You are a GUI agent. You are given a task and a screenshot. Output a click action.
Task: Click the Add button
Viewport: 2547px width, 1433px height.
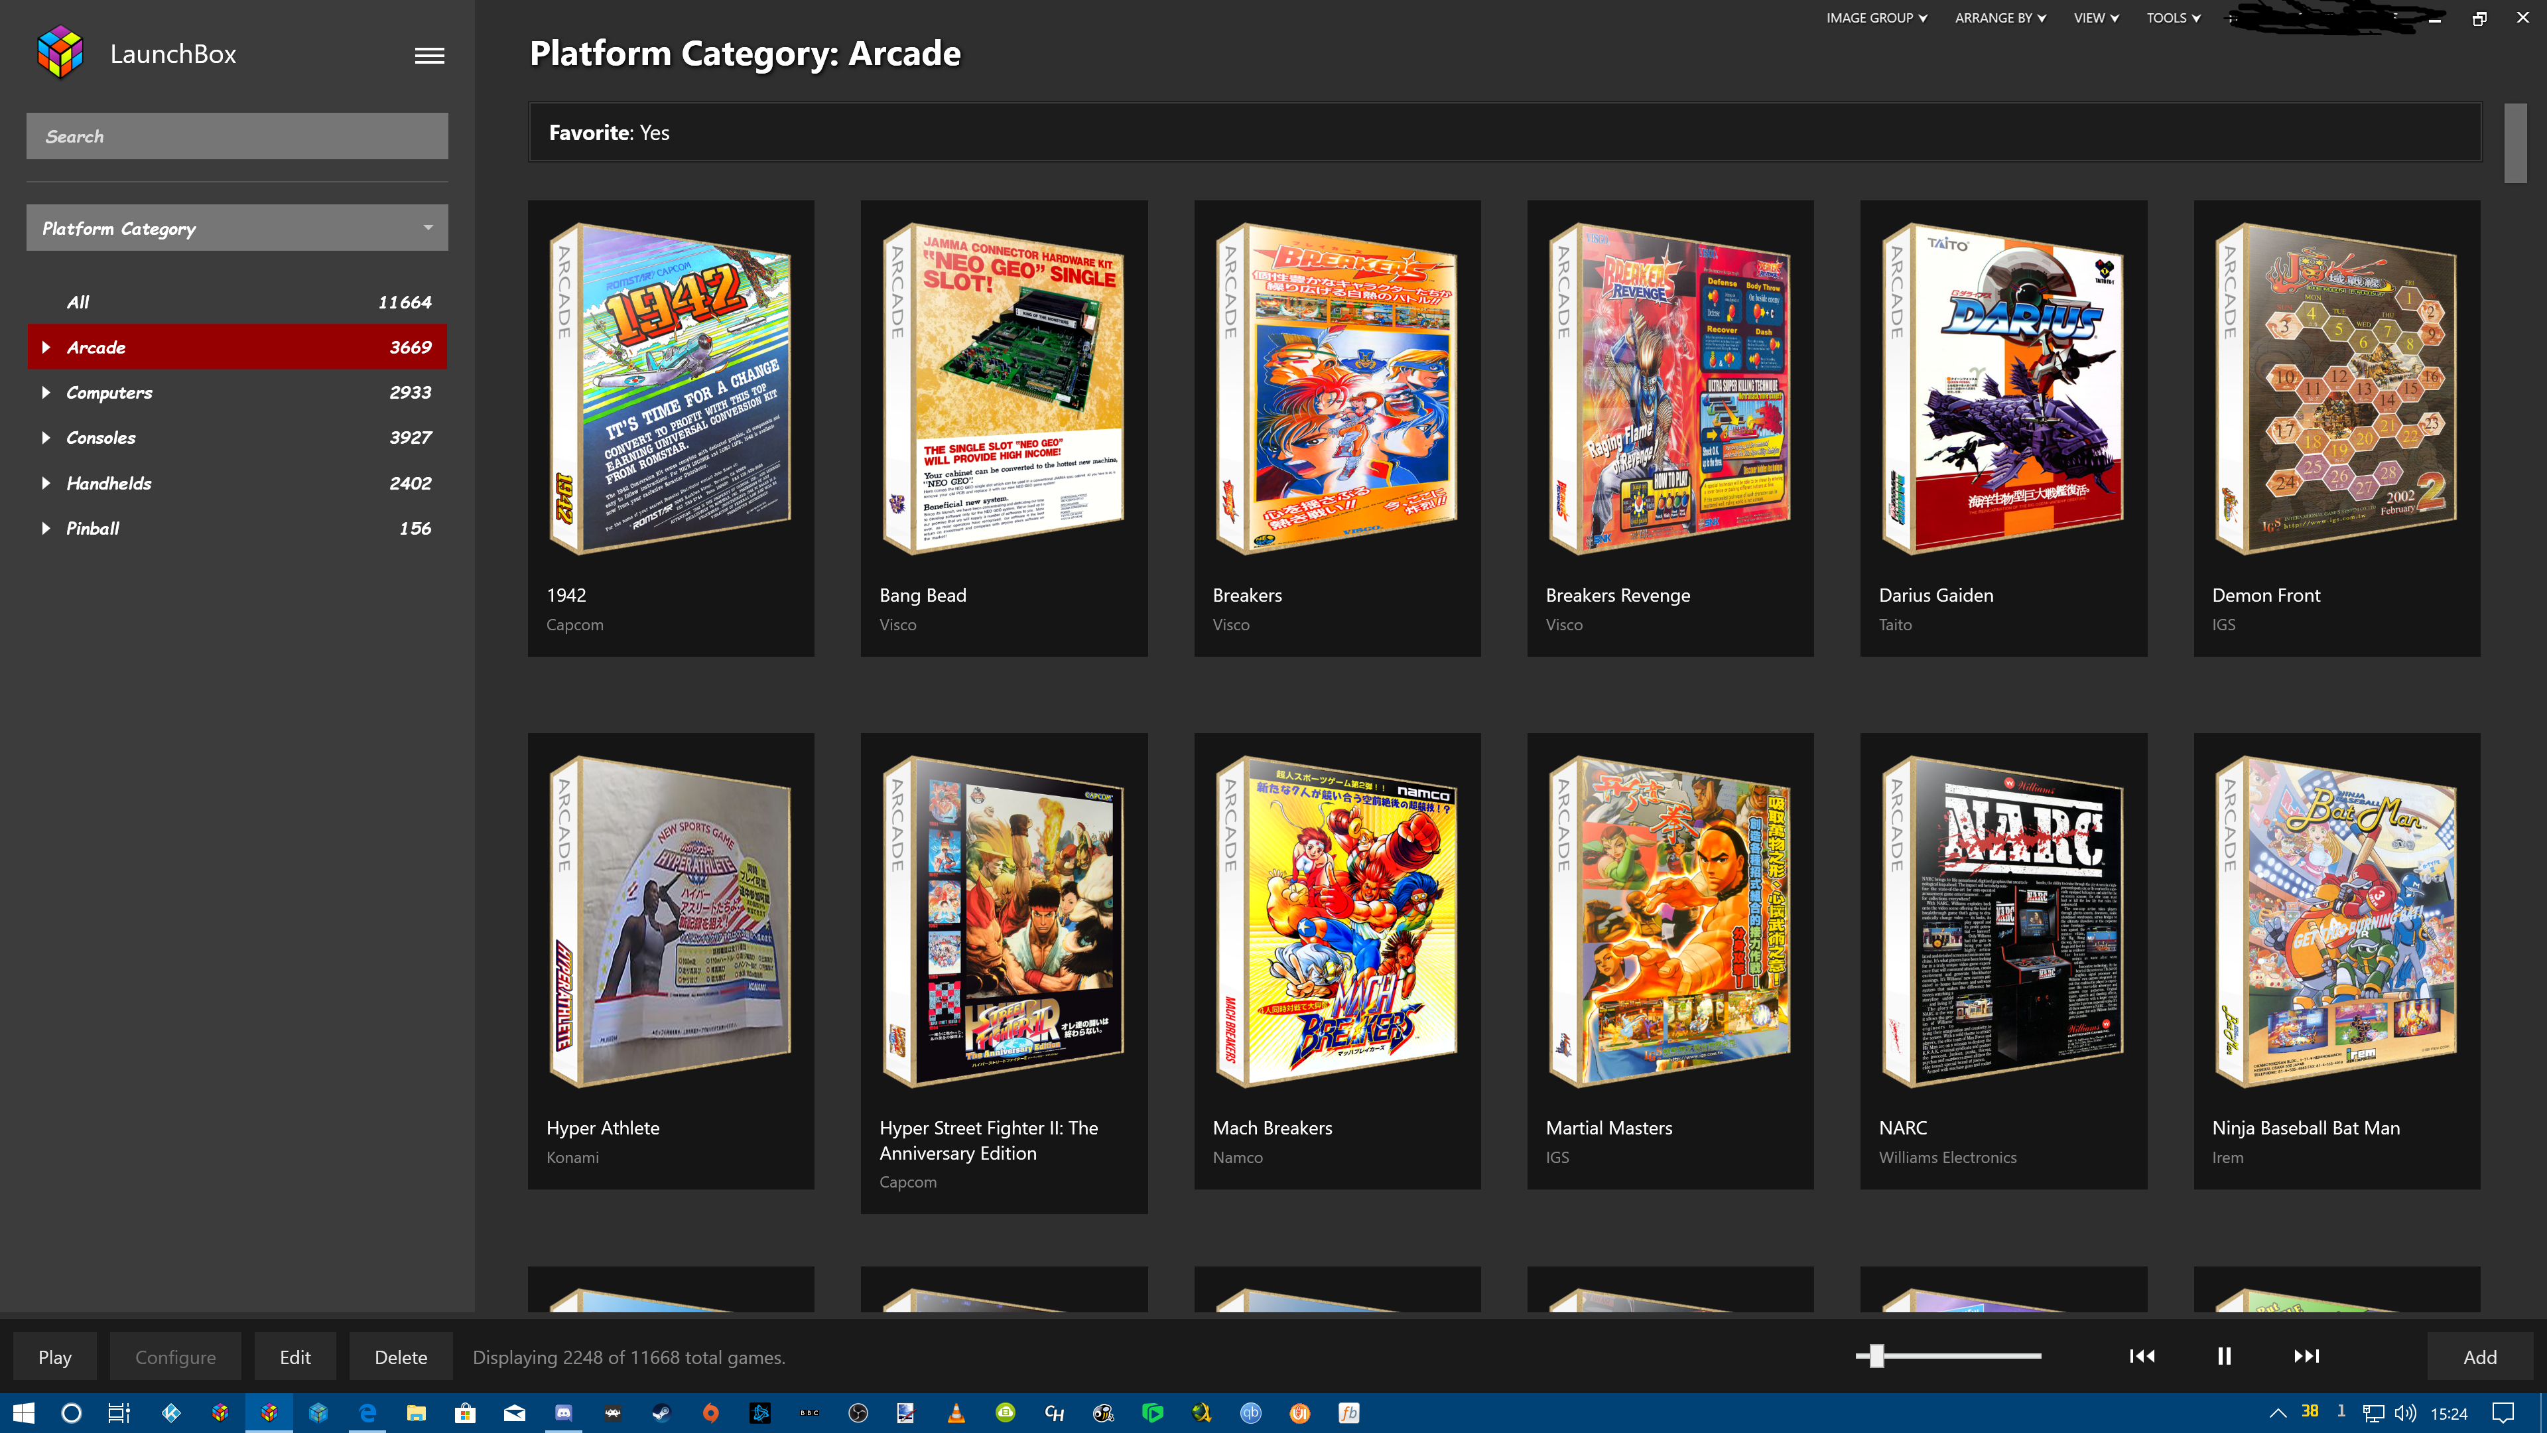point(2480,1357)
